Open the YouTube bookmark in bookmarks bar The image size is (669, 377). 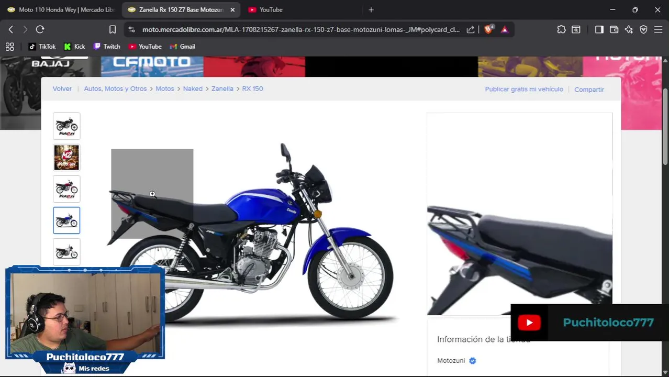145,47
